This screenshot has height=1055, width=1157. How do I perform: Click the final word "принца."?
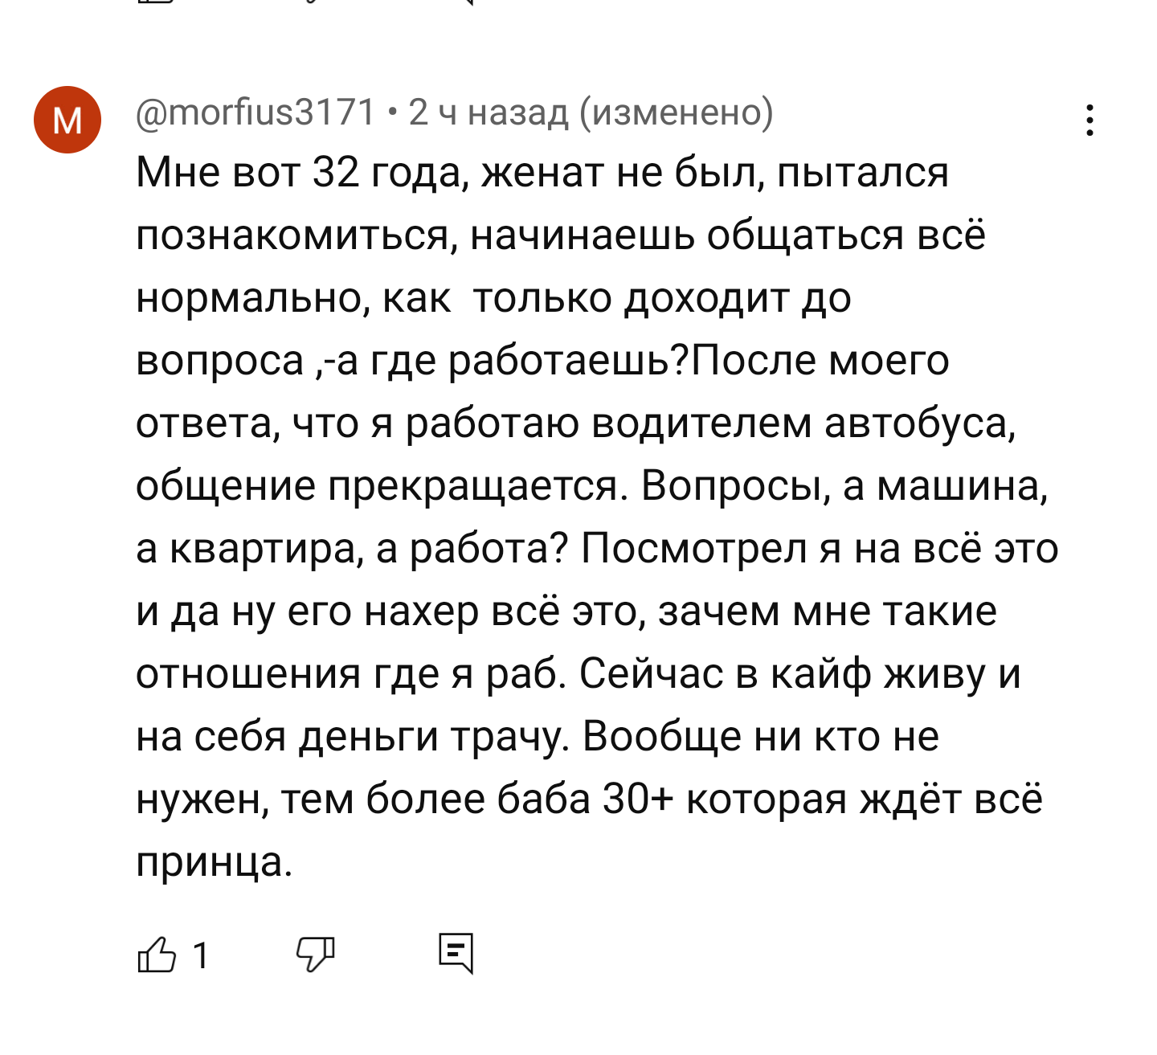(214, 862)
